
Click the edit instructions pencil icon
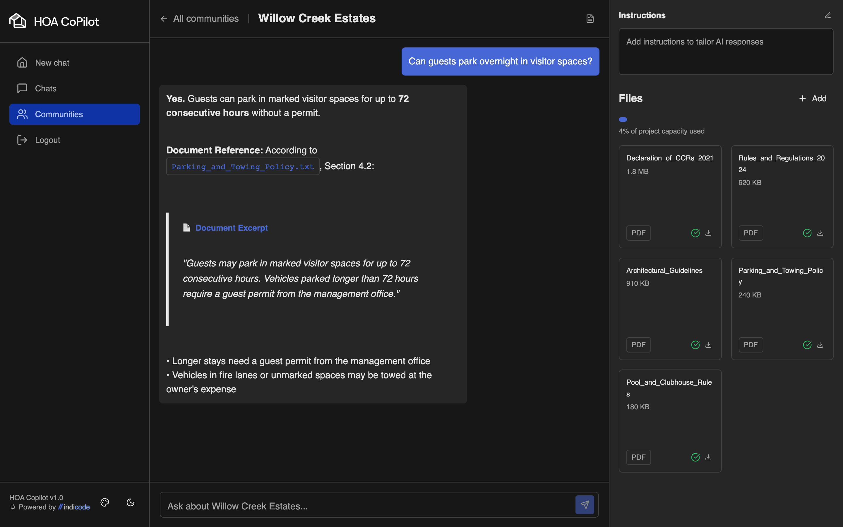tap(828, 15)
